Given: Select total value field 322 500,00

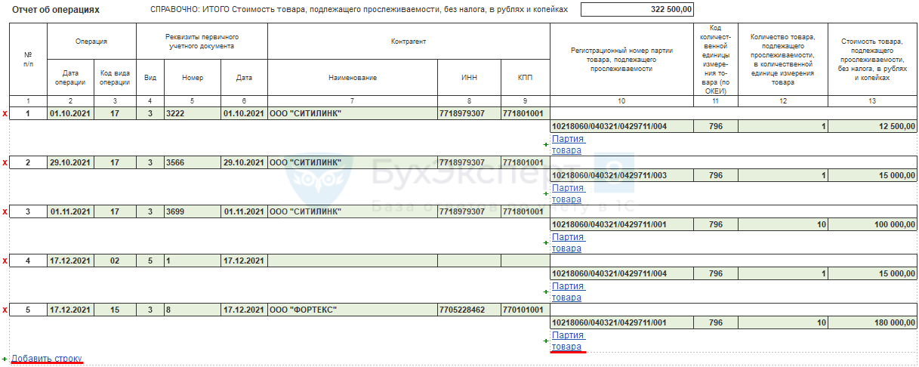Looking at the screenshot, I should (637, 10).
